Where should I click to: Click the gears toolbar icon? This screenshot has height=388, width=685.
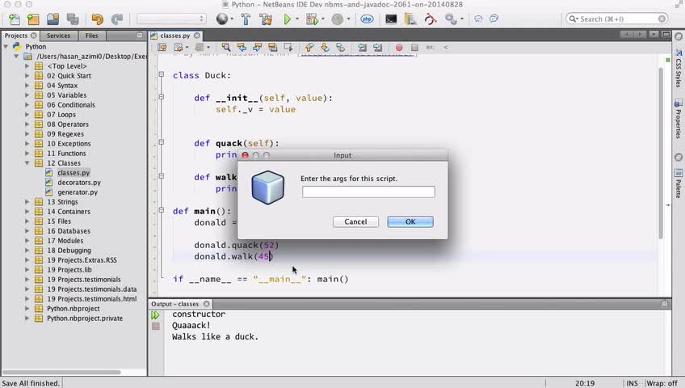(x=451, y=19)
